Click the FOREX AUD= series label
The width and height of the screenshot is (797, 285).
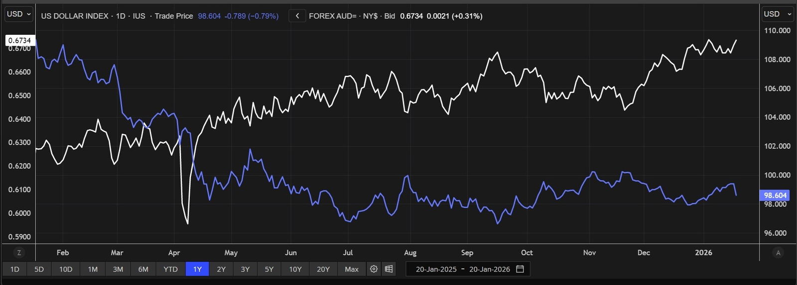pos(332,16)
